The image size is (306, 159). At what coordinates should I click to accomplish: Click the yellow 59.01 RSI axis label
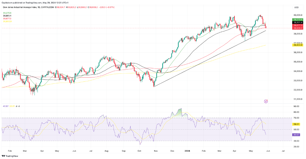coord(296,124)
